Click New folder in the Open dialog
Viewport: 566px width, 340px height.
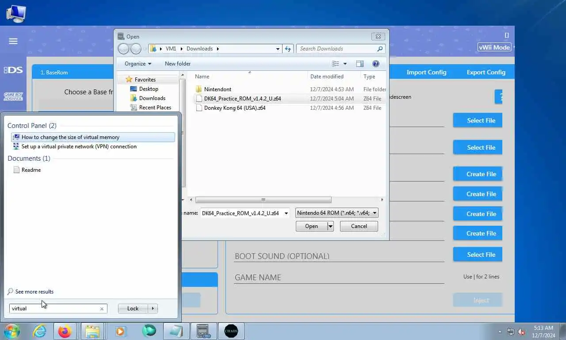point(178,64)
